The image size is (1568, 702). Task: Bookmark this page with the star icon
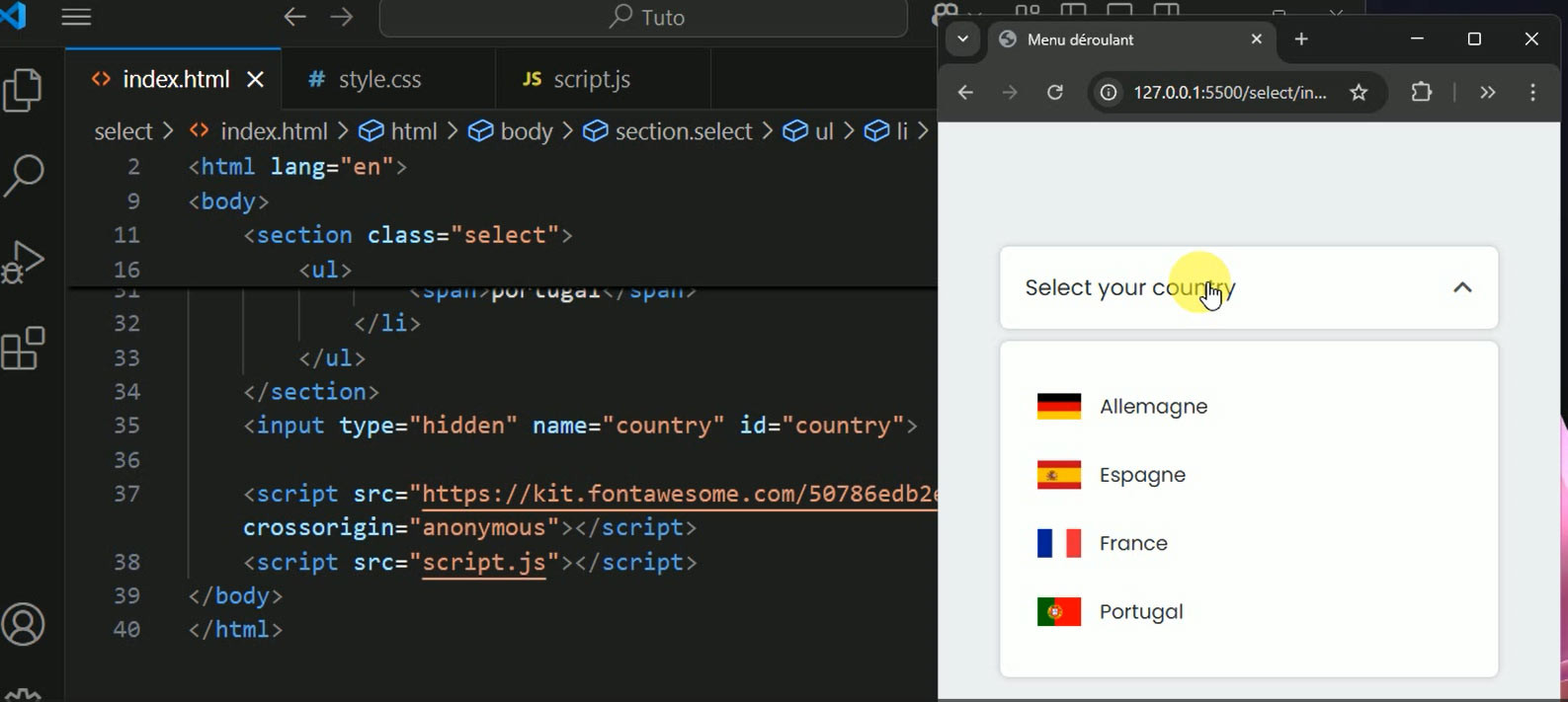1360,92
